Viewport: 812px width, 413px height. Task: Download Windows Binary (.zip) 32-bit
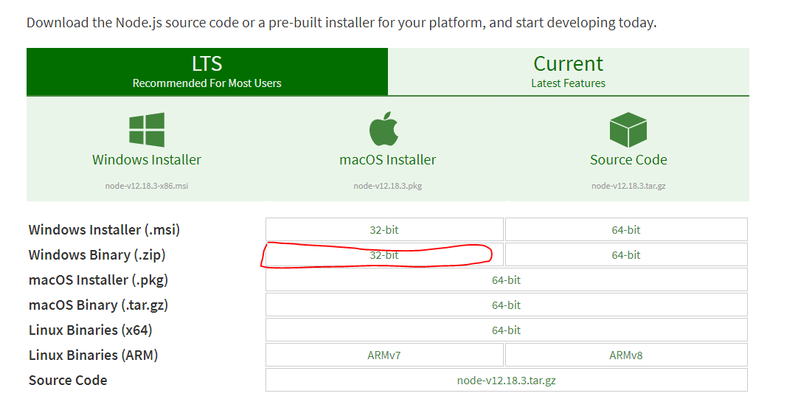point(384,255)
